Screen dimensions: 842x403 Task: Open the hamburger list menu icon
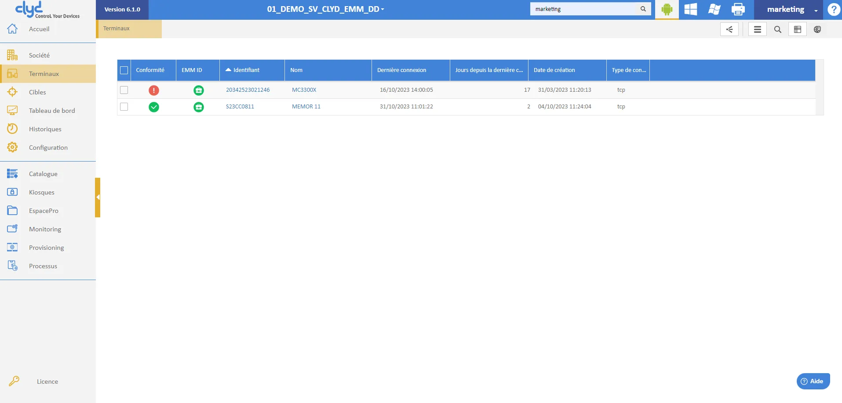[x=758, y=29]
